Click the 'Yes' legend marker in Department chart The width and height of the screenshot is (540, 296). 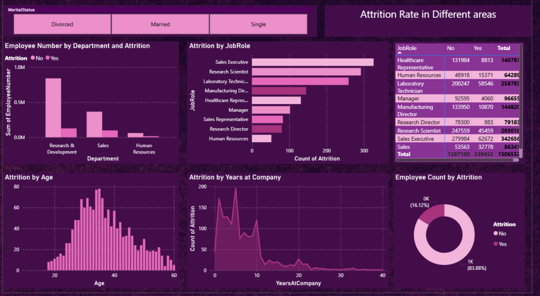[x=47, y=58]
